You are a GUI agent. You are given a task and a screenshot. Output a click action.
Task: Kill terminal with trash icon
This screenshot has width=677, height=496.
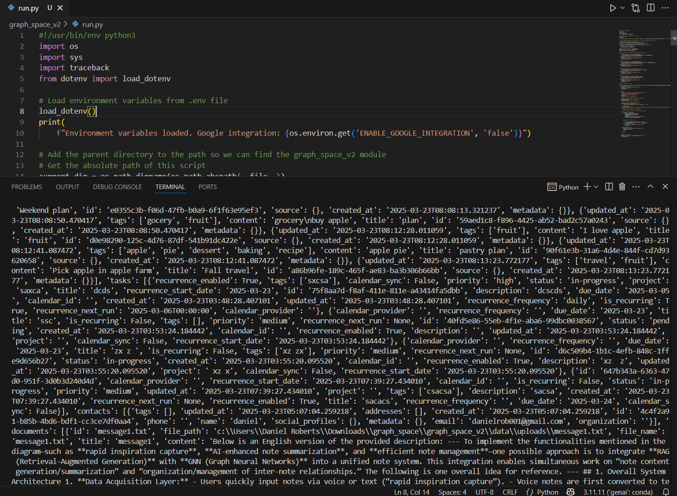[622, 186]
